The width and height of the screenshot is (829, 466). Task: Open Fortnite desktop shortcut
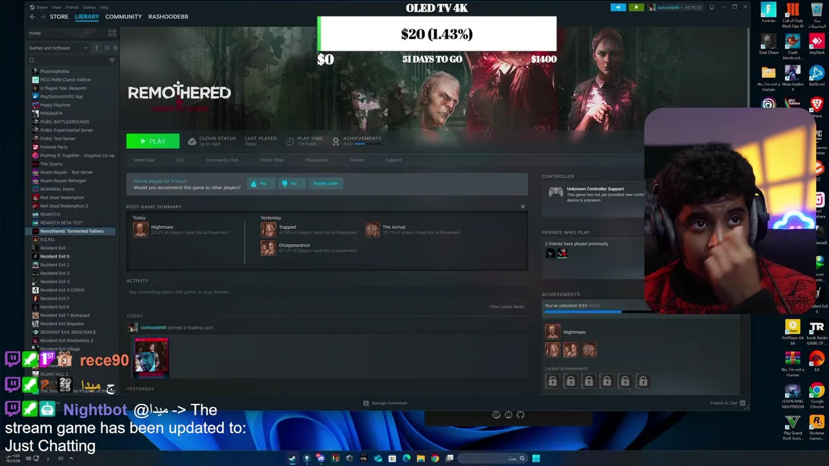[768, 12]
